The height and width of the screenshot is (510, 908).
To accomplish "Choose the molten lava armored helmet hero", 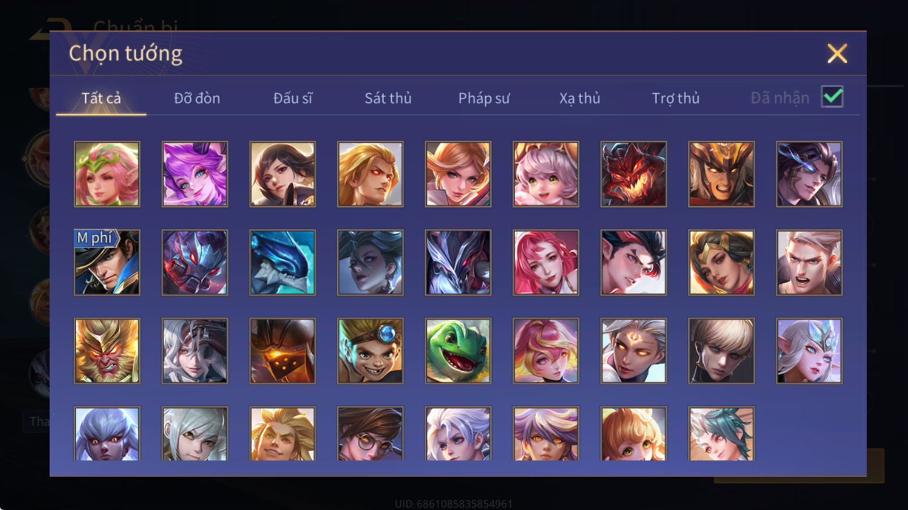I will click(283, 351).
